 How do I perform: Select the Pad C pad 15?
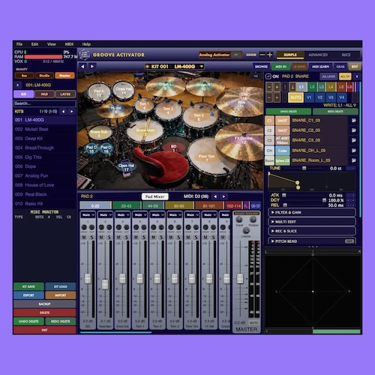91,149
